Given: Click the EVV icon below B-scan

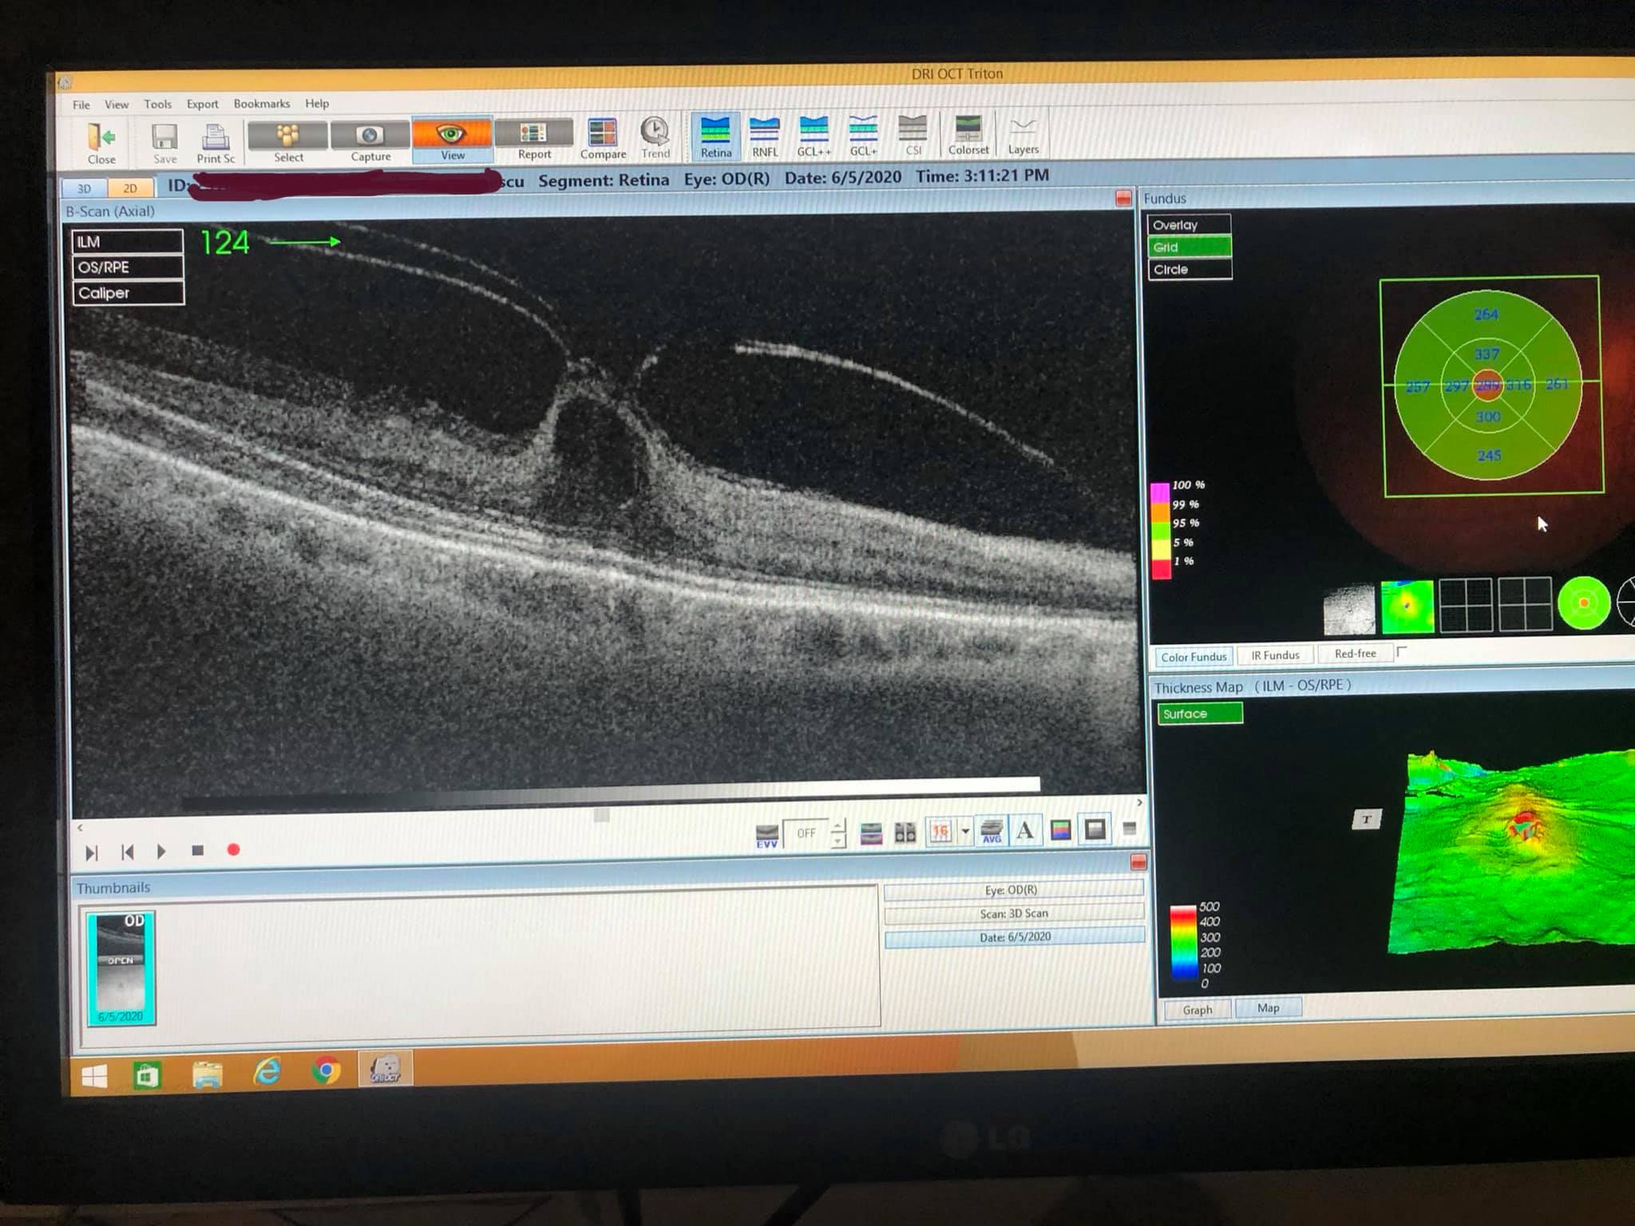Looking at the screenshot, I should tap(766, 836).
